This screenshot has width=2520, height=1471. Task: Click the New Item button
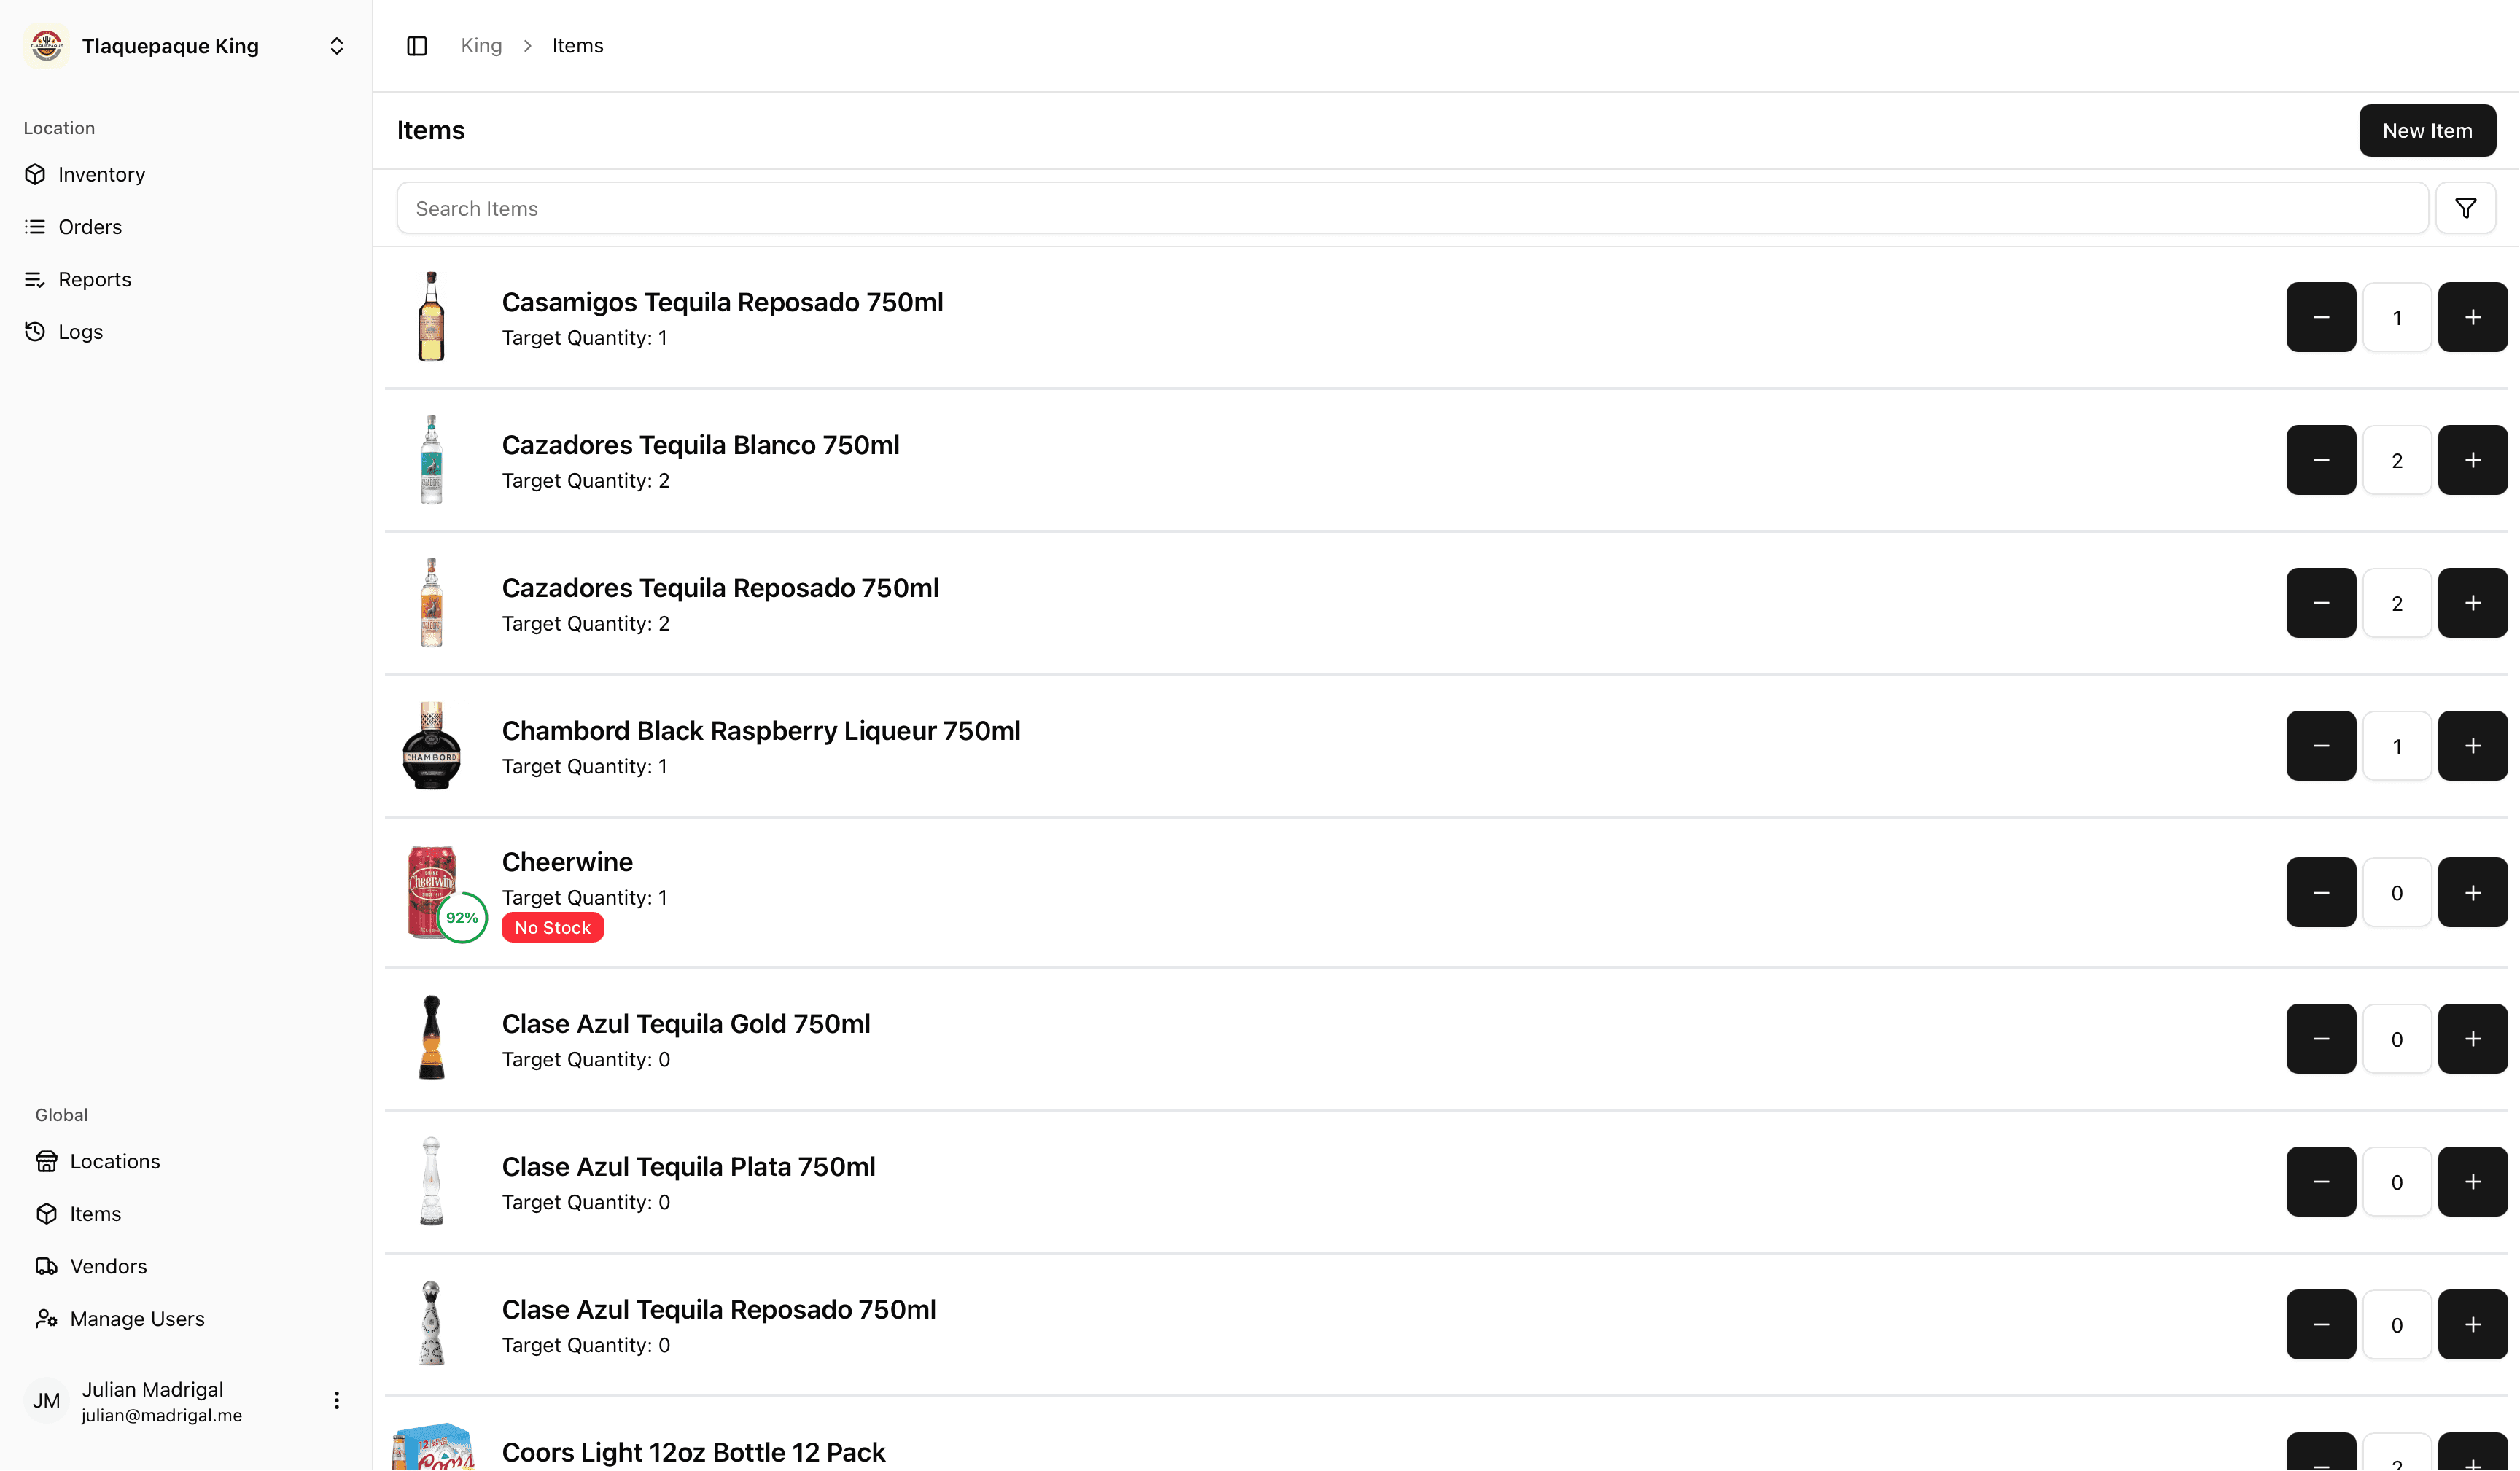coord(2427,131)
